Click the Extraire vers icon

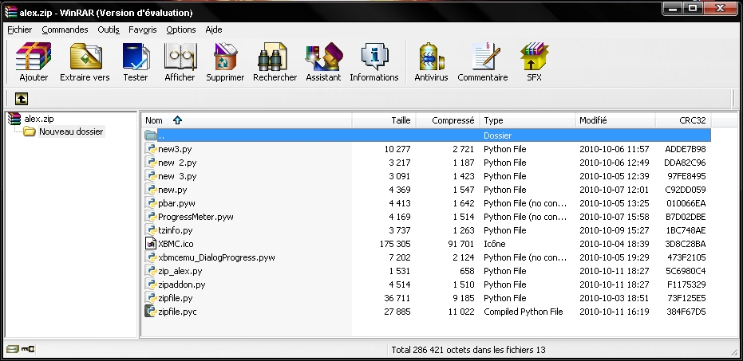[85, 61]
